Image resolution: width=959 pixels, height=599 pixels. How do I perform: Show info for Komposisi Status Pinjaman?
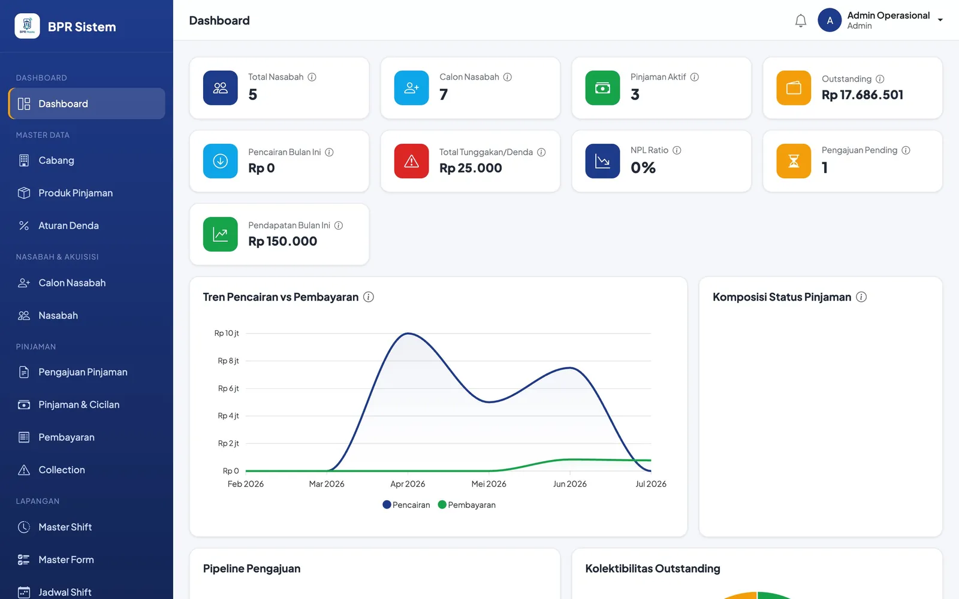point(861,297)
